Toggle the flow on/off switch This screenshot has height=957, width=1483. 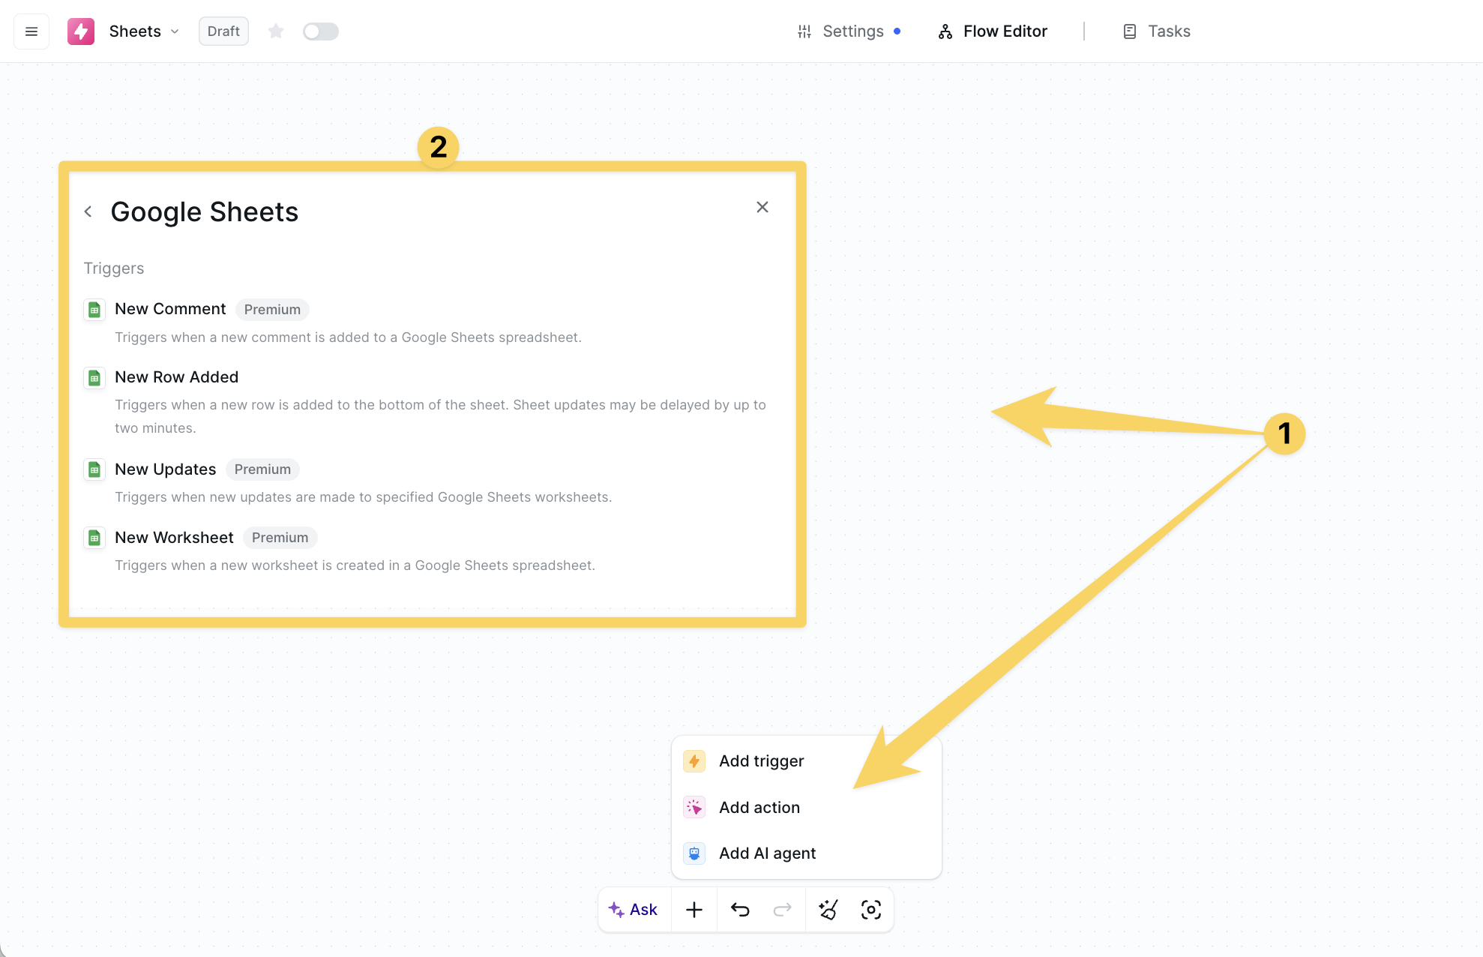click(x=321, y=31)
